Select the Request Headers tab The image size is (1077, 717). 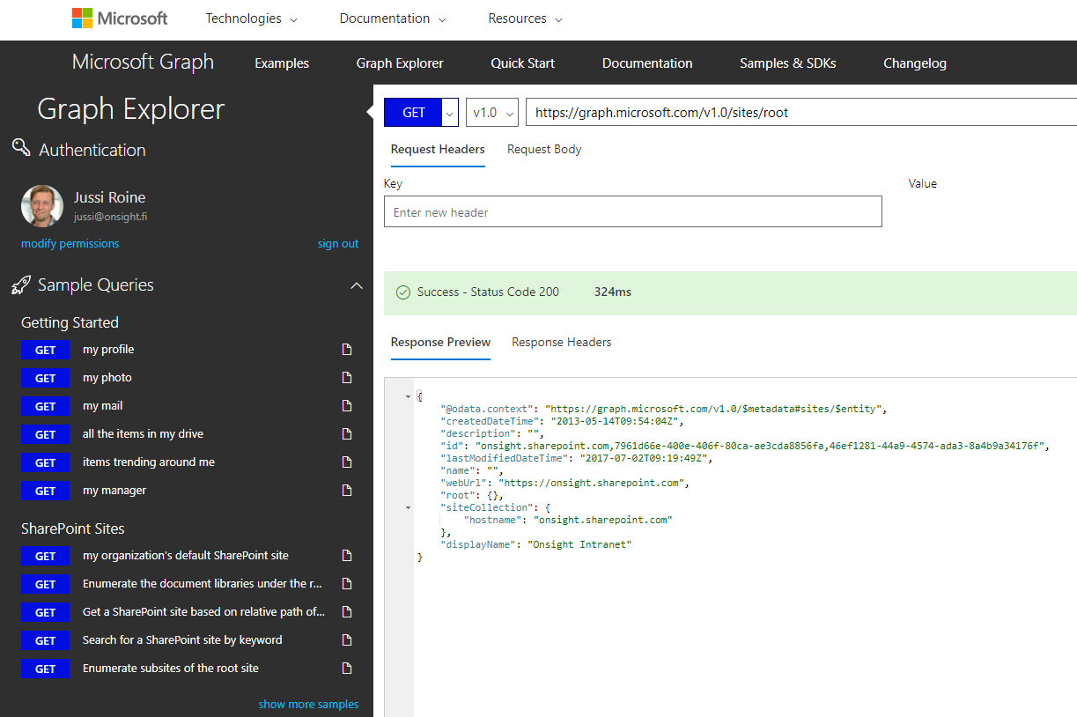[x=438, y=149]
